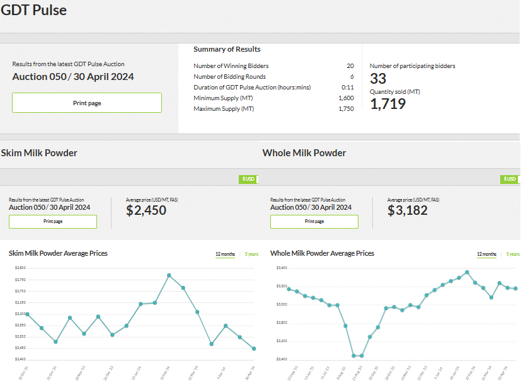Image resolution: width=521 pixels, height=383 pixels.
Task: Select 12 months tab on Skim Milk Powder chart
Action: click(226, 254)
